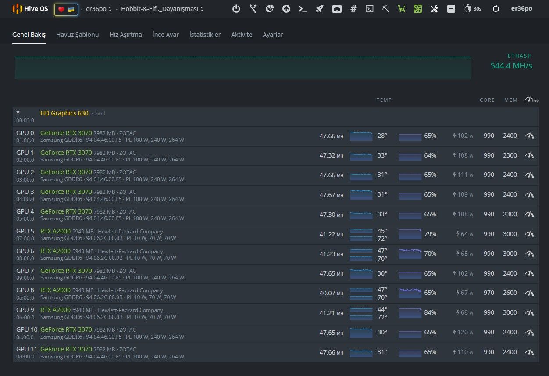Expand the Hobbit-&-Elf rig selector dropdown
Screen dimensions: 549x376
coord(162,9)
